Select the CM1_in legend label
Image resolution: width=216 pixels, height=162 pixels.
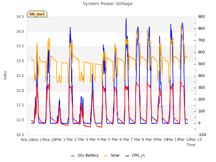point(138,155)
